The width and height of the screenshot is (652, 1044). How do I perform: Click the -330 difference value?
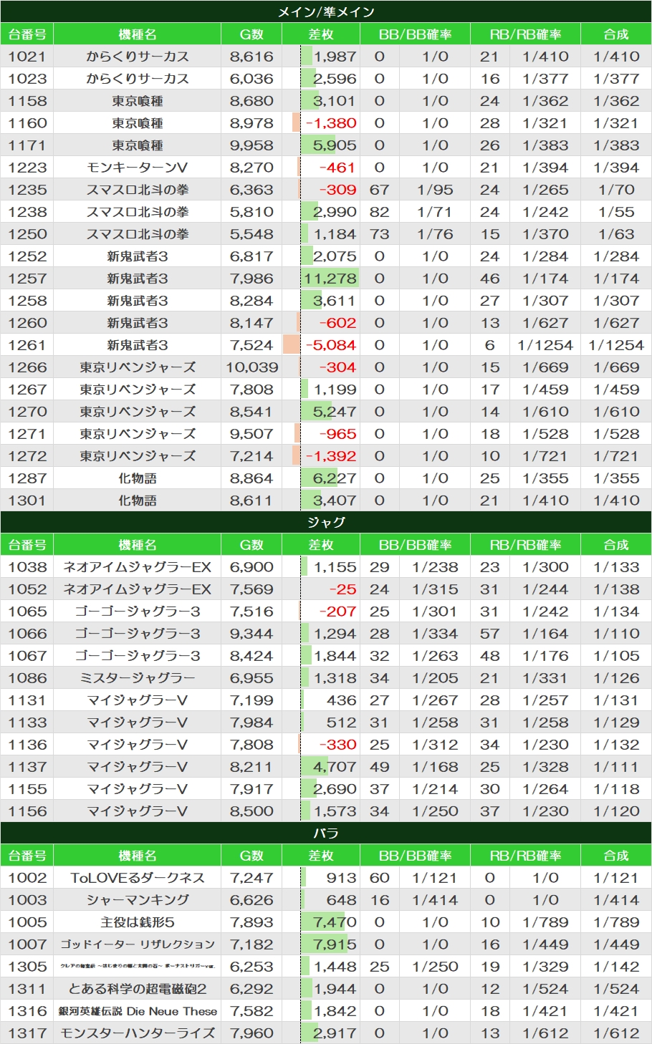[x=338, y=745]
